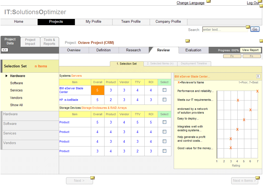Image resolution: width=263 pixels, height=185 pixels.
Task: Click the Servers category link
Action: click(76, 76)
